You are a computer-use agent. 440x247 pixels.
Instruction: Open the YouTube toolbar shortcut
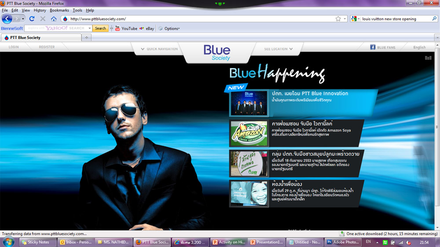126,28
